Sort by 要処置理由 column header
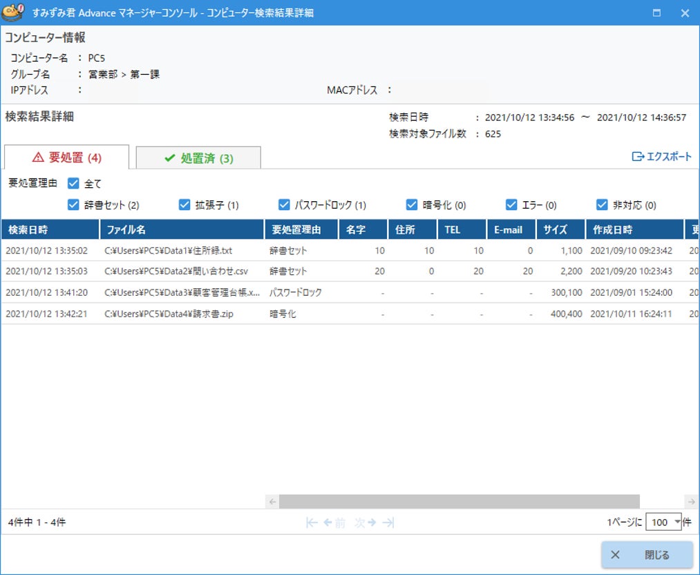 pyautogui.click(x=301, y=229)
